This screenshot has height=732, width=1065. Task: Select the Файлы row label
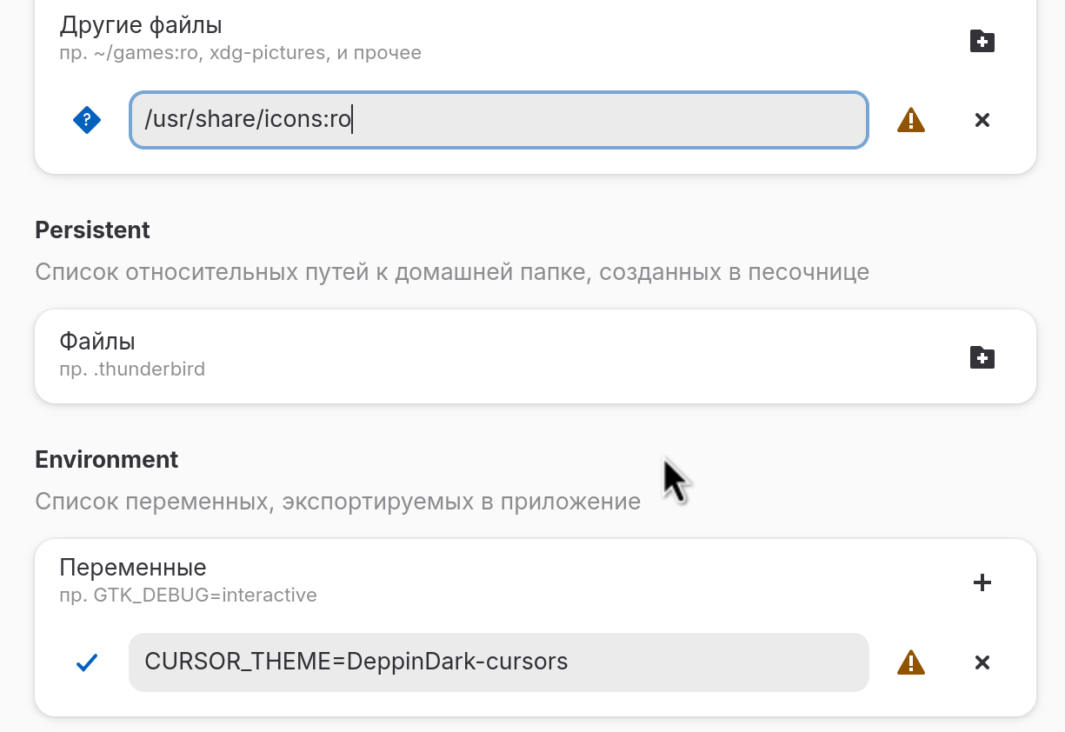pos(97,342)
